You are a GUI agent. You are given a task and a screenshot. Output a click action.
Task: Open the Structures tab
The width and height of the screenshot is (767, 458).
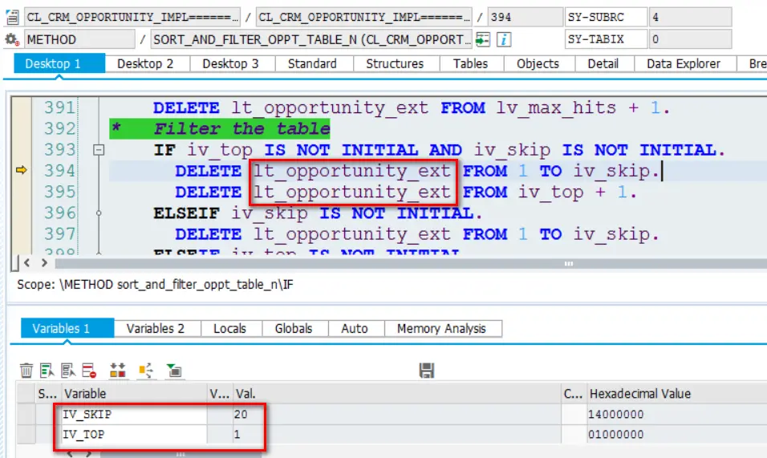(395, 64)
